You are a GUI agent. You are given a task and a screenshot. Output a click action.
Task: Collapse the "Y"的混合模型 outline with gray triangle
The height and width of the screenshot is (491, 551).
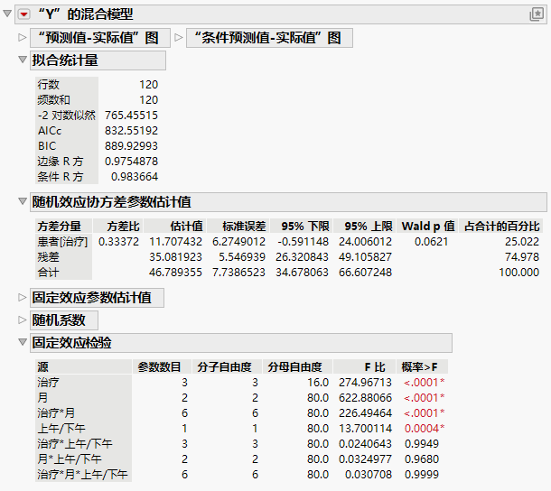tap(7, 14)
